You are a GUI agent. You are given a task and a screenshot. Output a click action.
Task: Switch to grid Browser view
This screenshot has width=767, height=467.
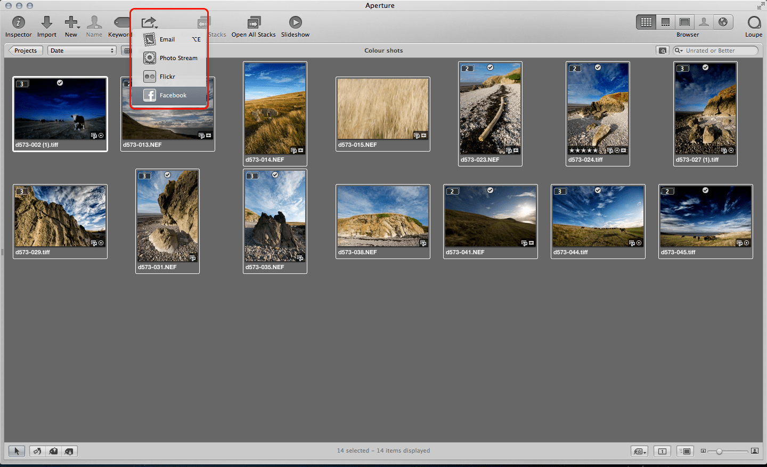[646, 22]
